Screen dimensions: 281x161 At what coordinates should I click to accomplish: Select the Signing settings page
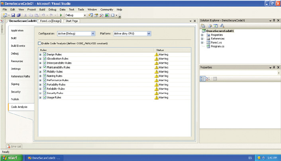click(x=15, y=84)
